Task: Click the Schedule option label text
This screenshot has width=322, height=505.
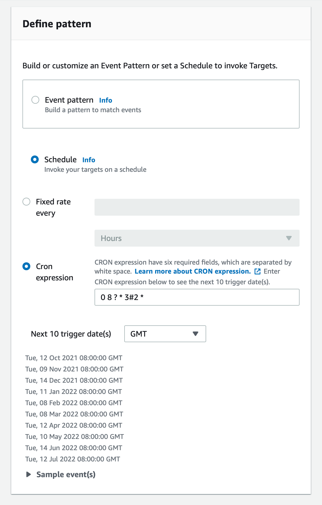Action: click(61, 159)
